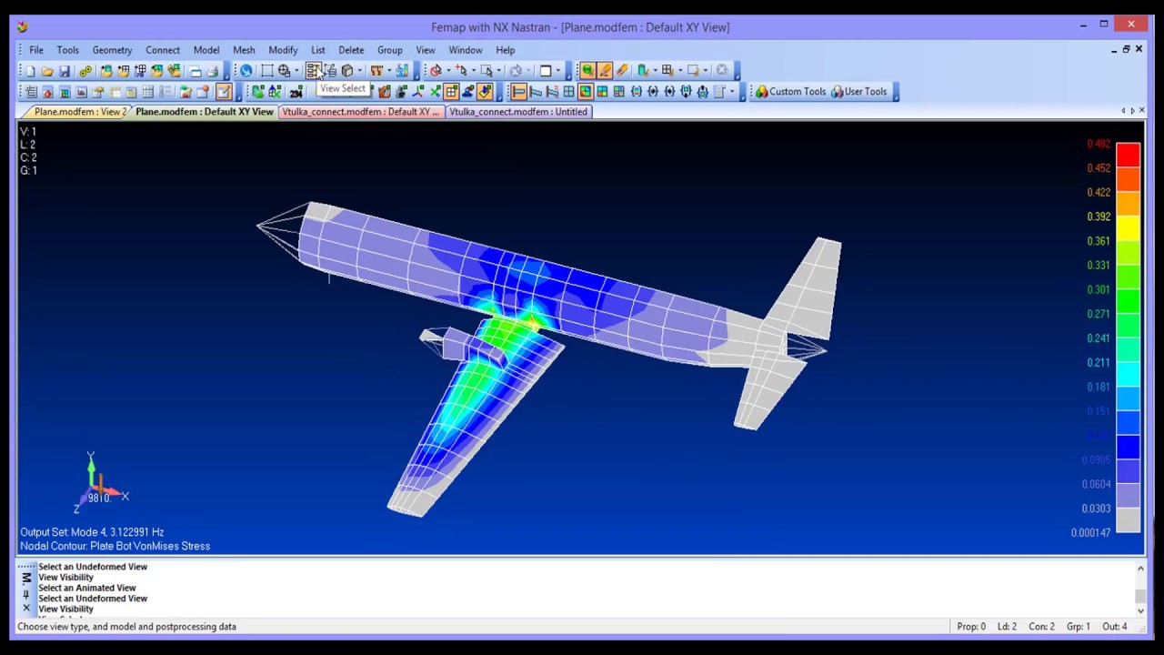This screenshot has height=655, width=1164.
Task: Click the New model icon
Action: pos(30,70)
